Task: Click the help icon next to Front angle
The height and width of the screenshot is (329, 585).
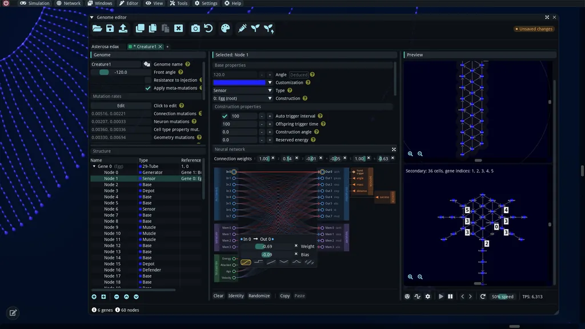Action: pos(181,72)
